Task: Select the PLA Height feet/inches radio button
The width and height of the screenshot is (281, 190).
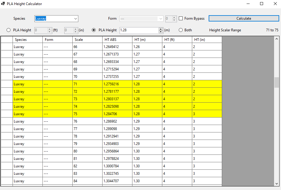Action: (x=8, y=30)
